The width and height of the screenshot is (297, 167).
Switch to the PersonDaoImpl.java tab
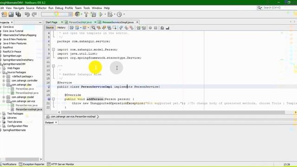80,22
